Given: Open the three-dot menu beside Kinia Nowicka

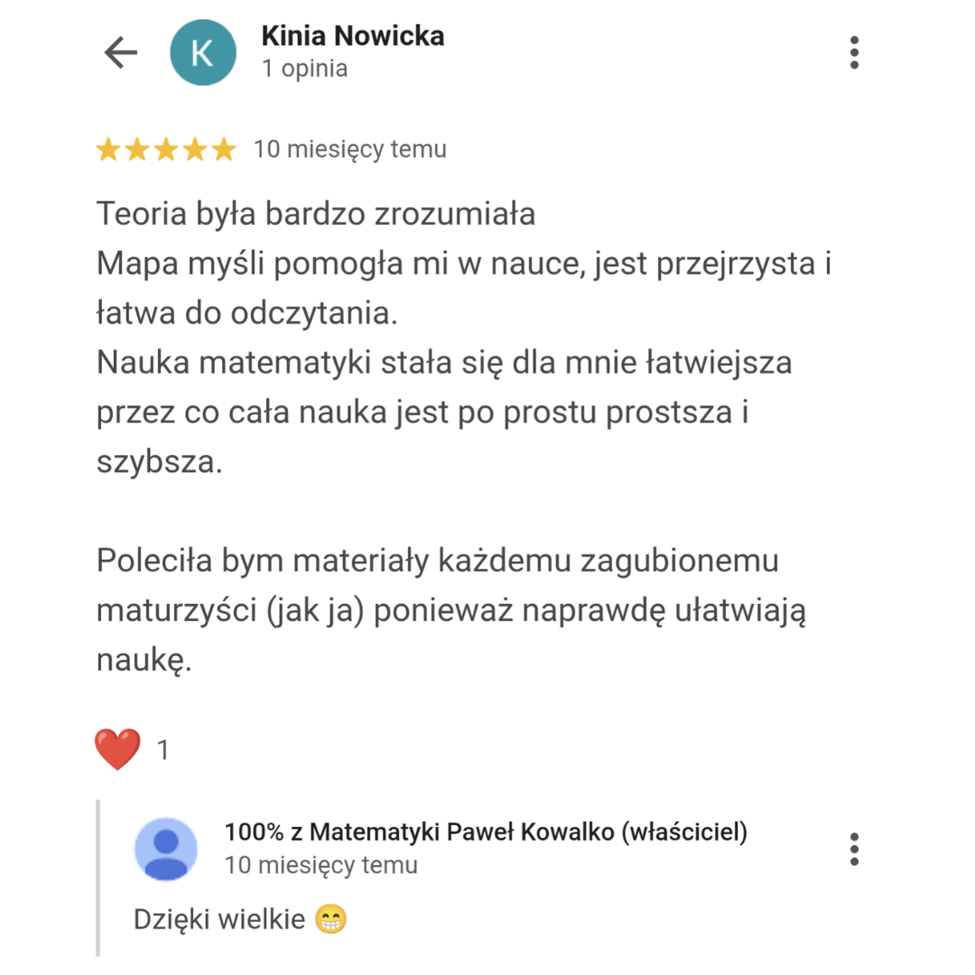Looking at the screenshot, I should click(x=854, y=53).
